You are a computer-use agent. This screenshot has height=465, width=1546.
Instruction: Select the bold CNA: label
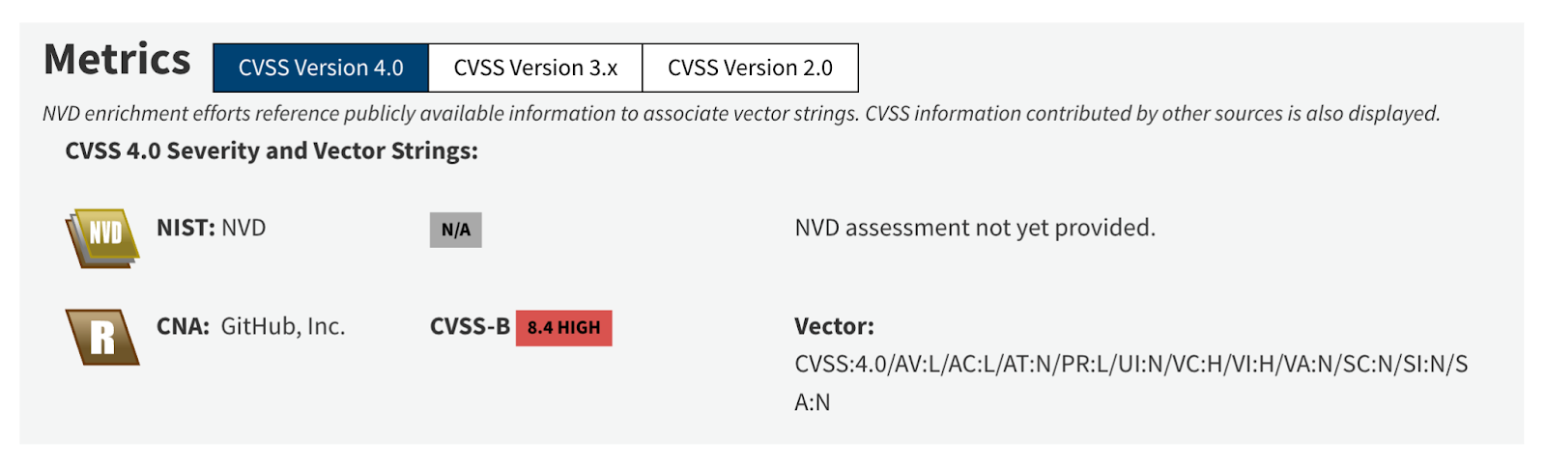click(x=183, y=326)
